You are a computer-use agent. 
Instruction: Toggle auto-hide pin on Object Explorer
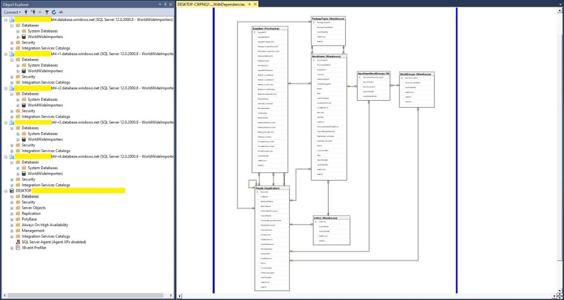coord(165,4)
